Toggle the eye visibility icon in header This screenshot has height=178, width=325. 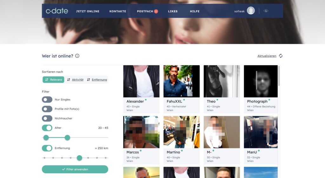tap(266, 11)
